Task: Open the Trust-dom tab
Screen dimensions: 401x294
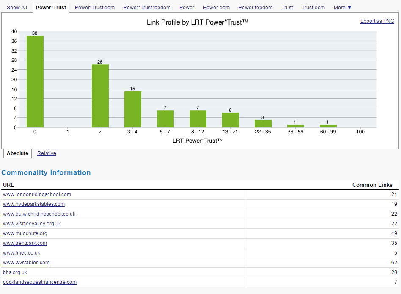Action: pos(313,8)
